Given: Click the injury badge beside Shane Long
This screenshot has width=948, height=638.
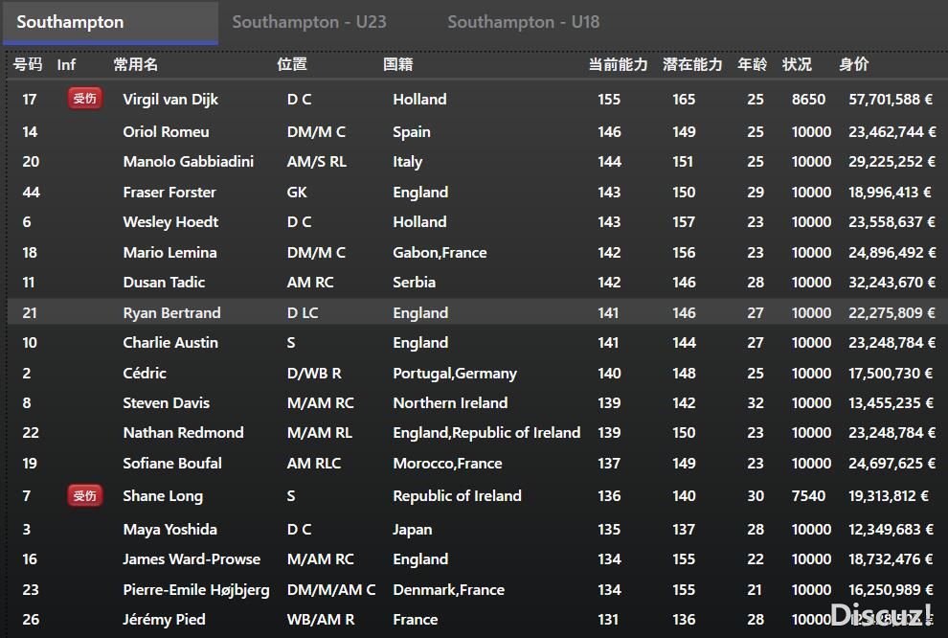Looking at the screenshot, I should [84, 496].
